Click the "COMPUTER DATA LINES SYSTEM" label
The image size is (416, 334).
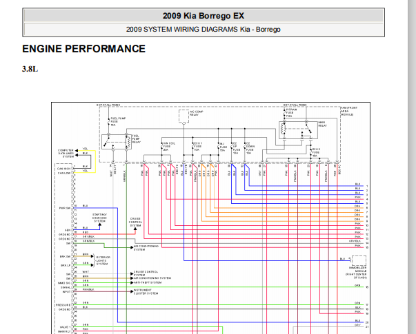click(x=66, y=154)
